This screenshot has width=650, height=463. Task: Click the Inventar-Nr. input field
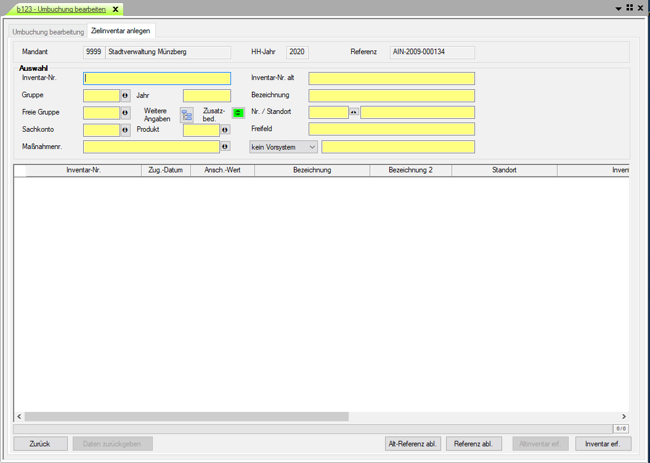(x=157, y=78)
